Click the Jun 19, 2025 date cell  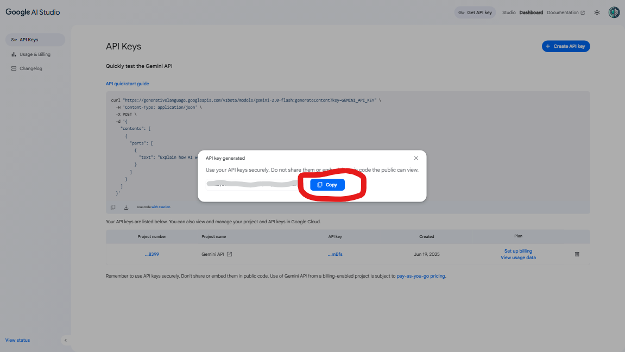(426, 254)
